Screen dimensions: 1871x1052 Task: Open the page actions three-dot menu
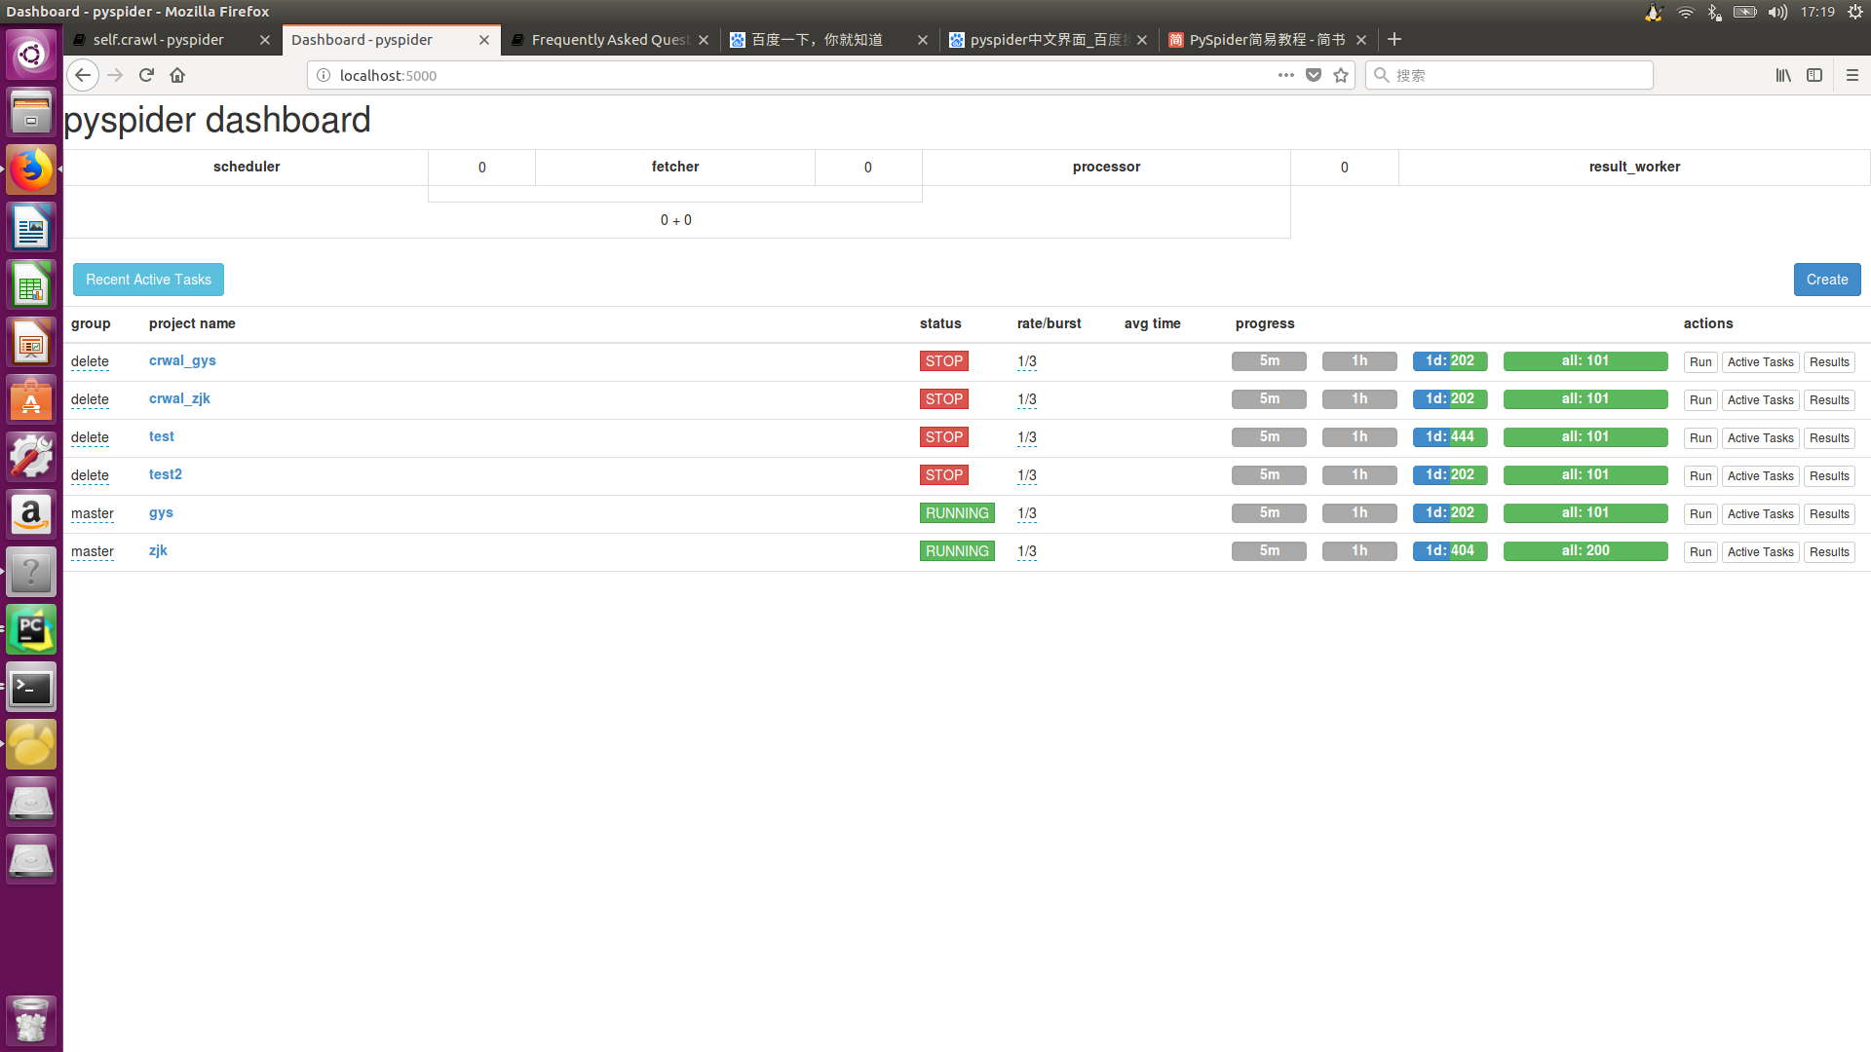coord(1286,75)
